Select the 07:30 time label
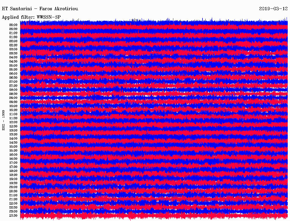Image resolution: width=290 pixels, height=221 pixels. point(13,86)
